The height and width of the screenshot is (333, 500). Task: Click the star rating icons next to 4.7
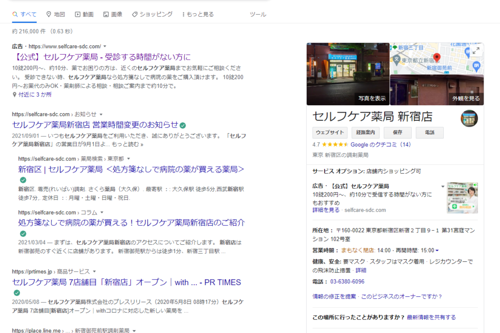pos(335,144)
